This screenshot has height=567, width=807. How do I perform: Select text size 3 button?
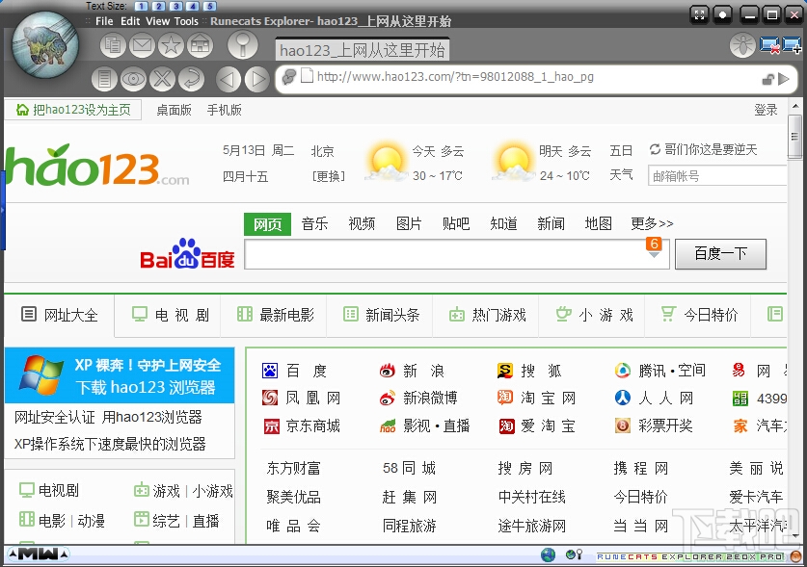click(x=175, y=6)
